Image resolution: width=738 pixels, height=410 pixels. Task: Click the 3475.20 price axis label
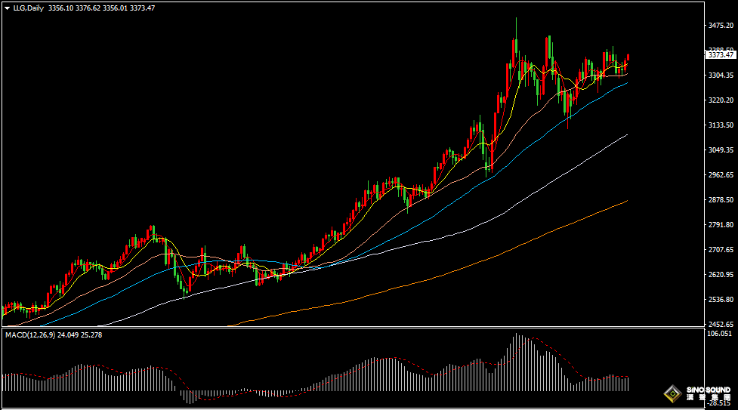tap(721, 26)
